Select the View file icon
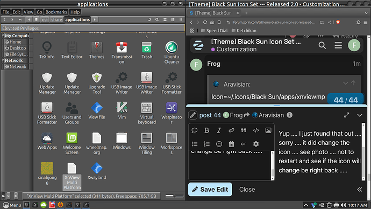Viewport: 371px width, 209px height. 97,108
